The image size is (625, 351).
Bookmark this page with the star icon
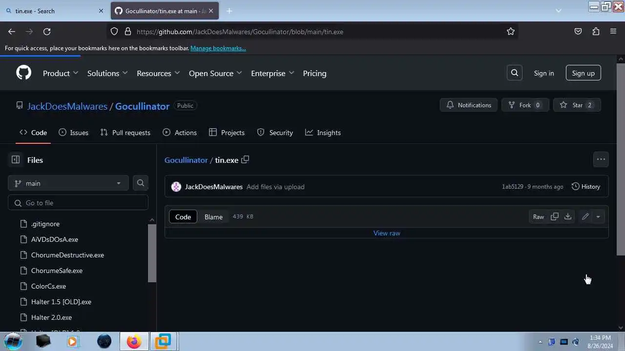pyautogui.click(x=511, y=32)
